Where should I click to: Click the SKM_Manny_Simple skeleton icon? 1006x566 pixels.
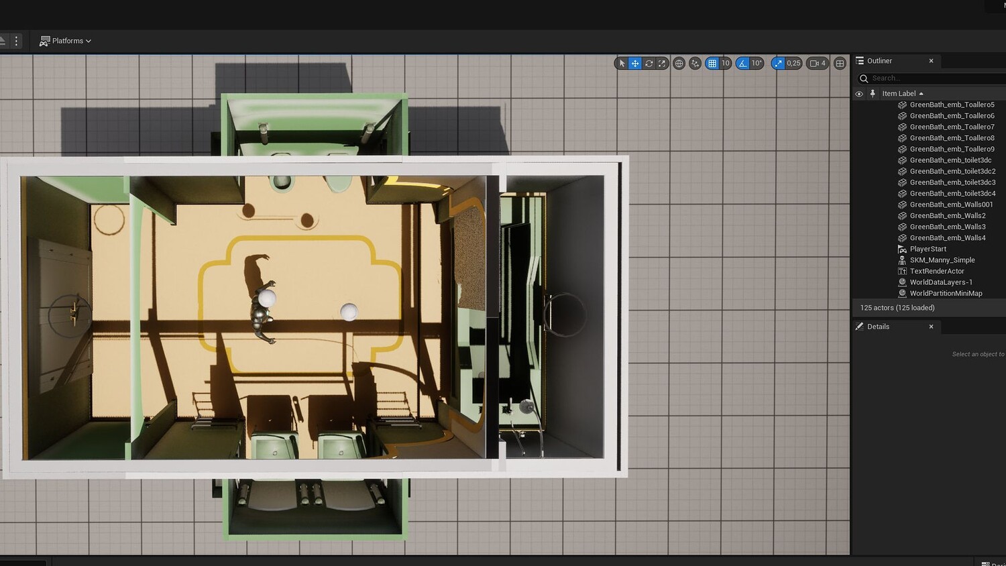(x=902, y=260)
